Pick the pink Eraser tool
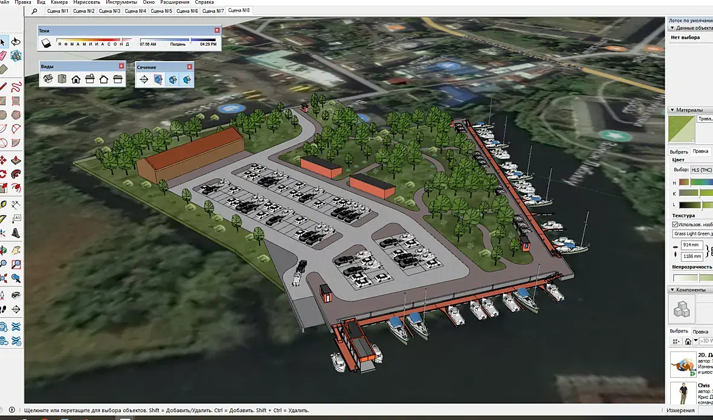Screen dimensions: 713x420 pyautogui.click(x=3, y=56)
